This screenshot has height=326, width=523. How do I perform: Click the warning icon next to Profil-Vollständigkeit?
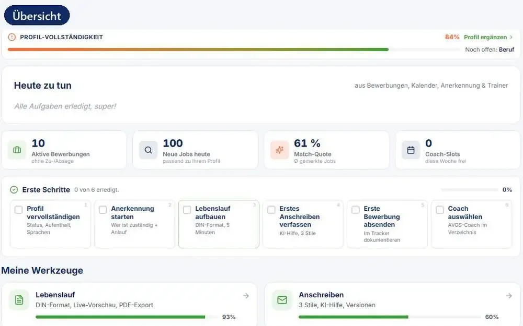coord(12,37)
